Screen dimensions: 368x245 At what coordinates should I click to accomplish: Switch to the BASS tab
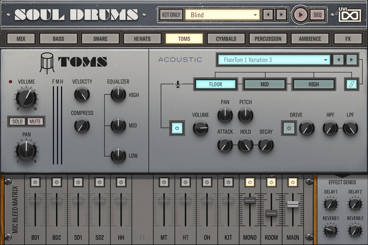click(59, 39)
